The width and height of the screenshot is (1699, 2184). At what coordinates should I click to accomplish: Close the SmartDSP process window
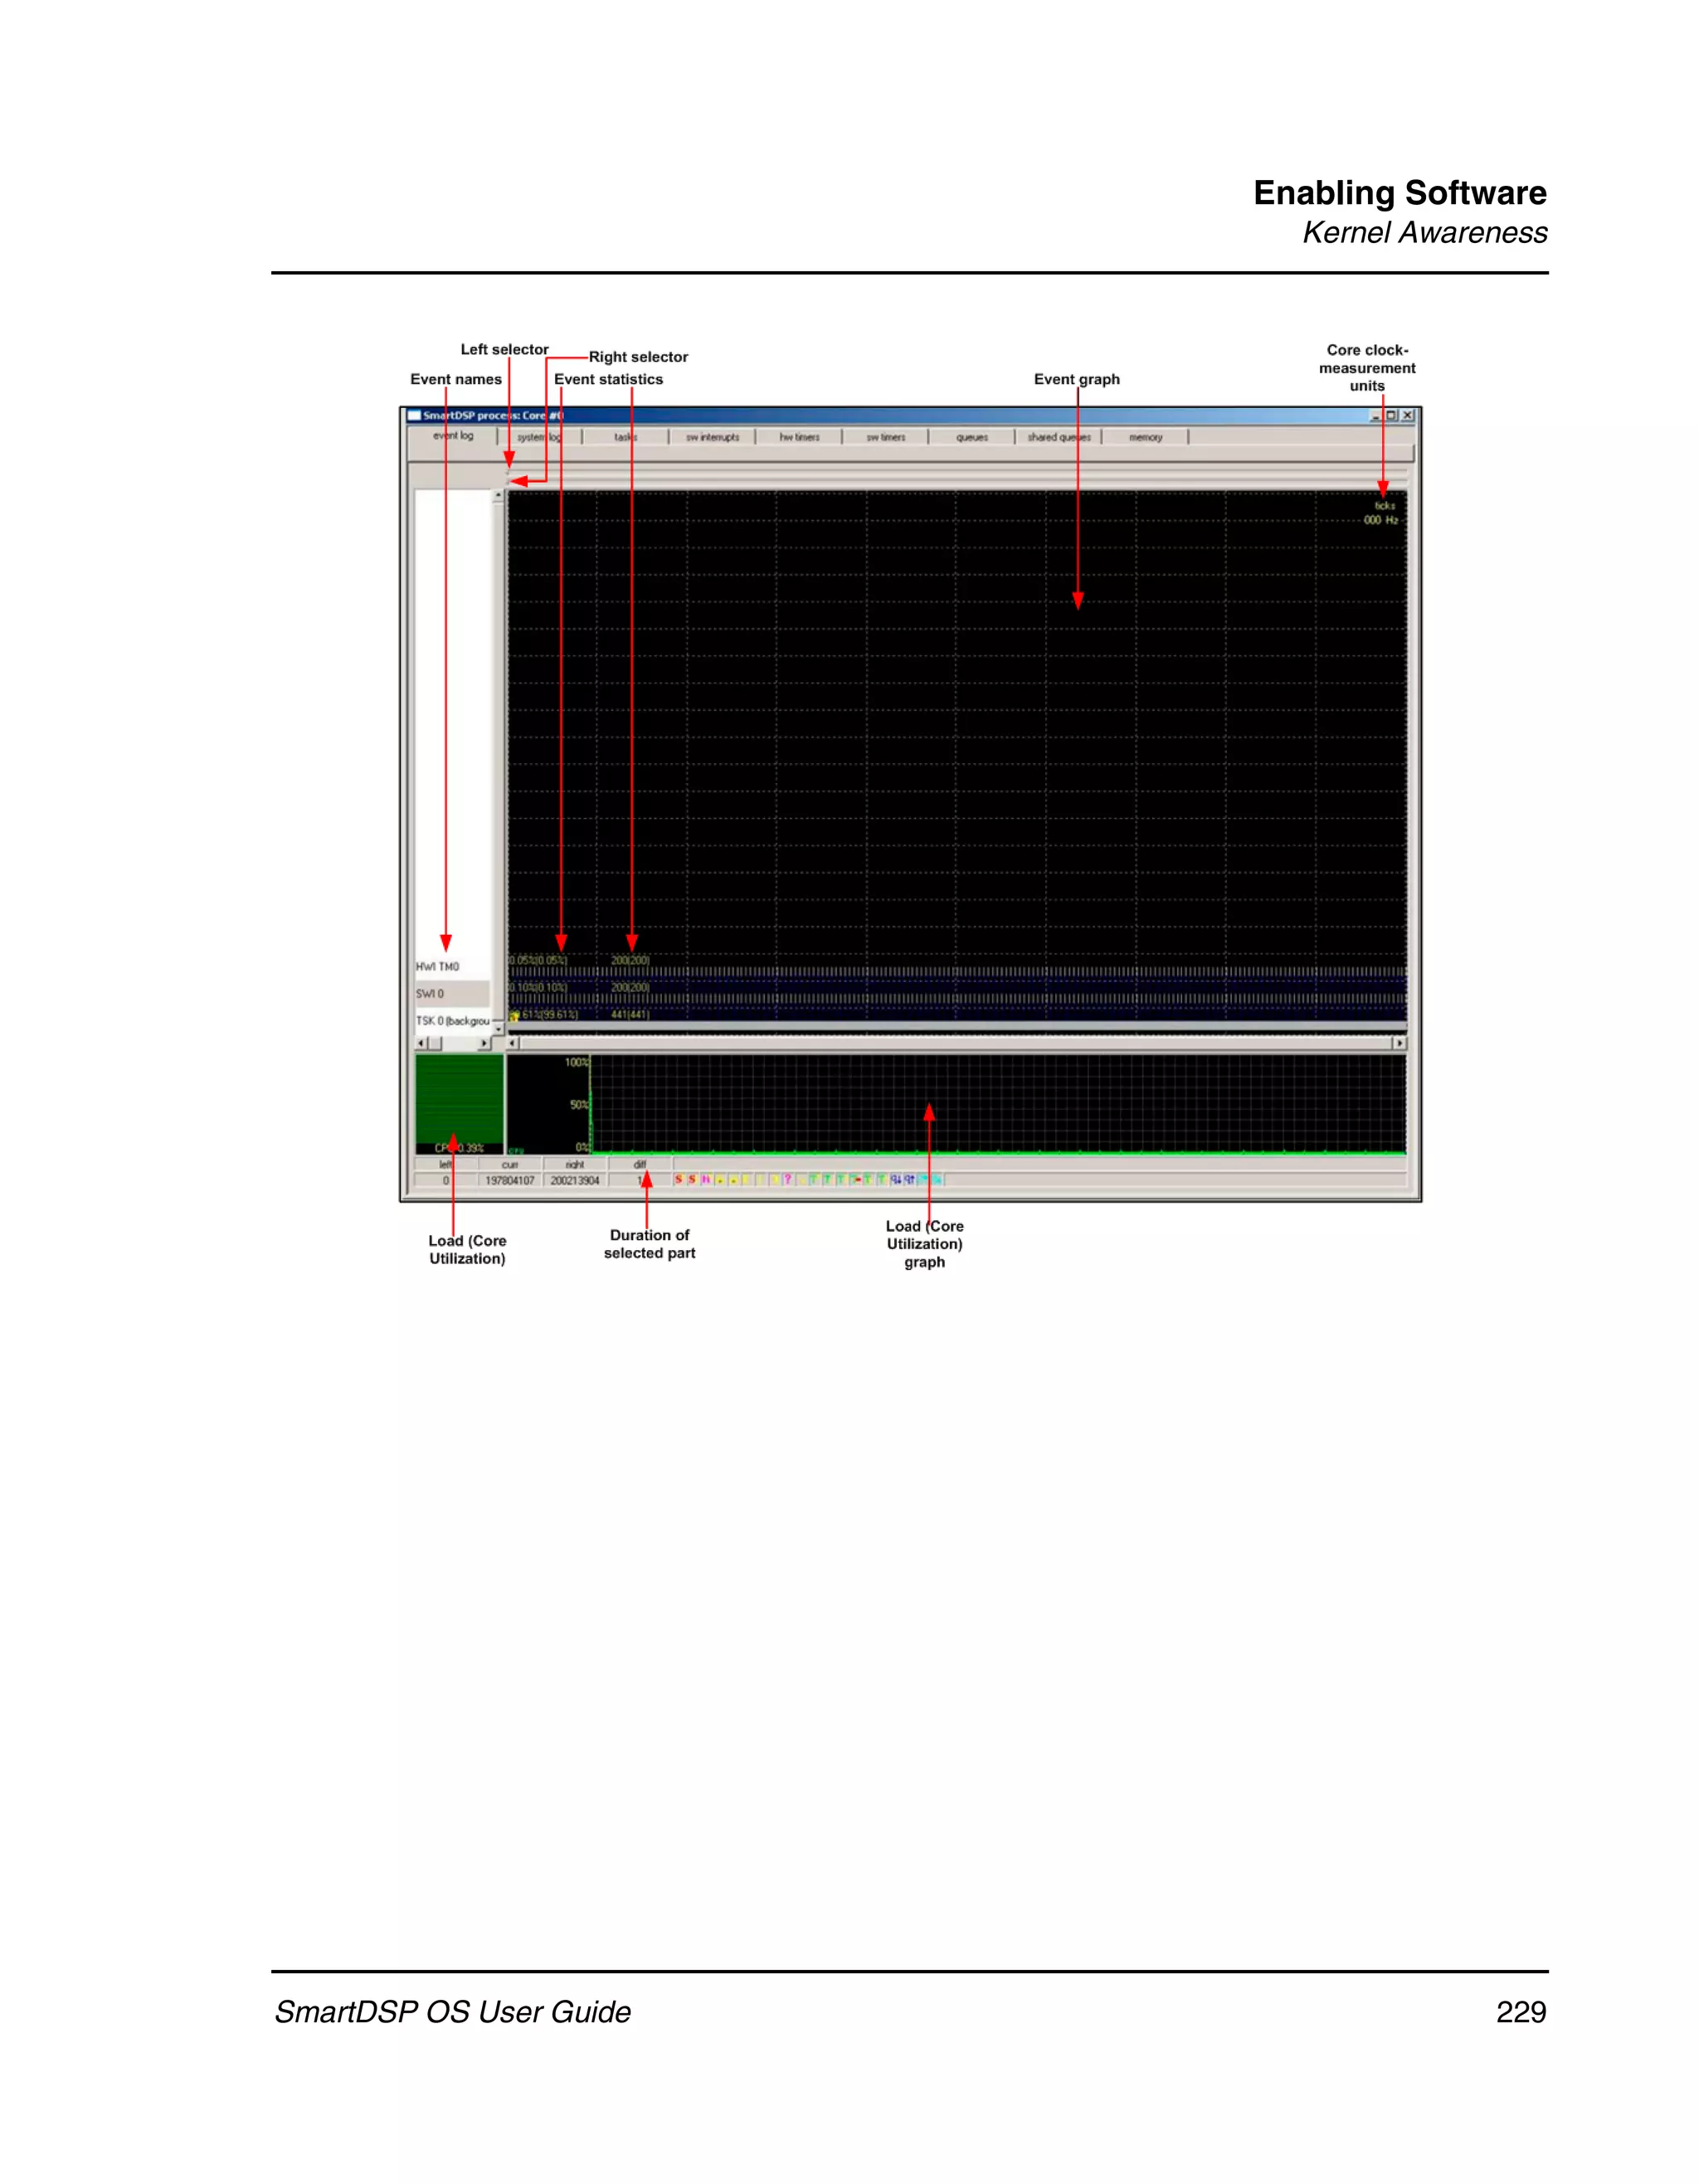[x=1408, y=415]
